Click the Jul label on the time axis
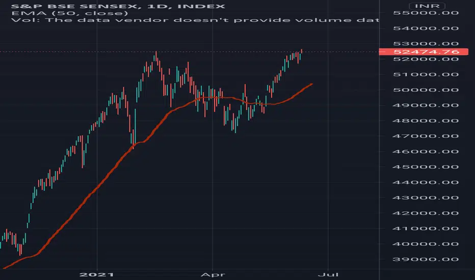The width and height of the screenshot is (475, 280). pos(328,275)
